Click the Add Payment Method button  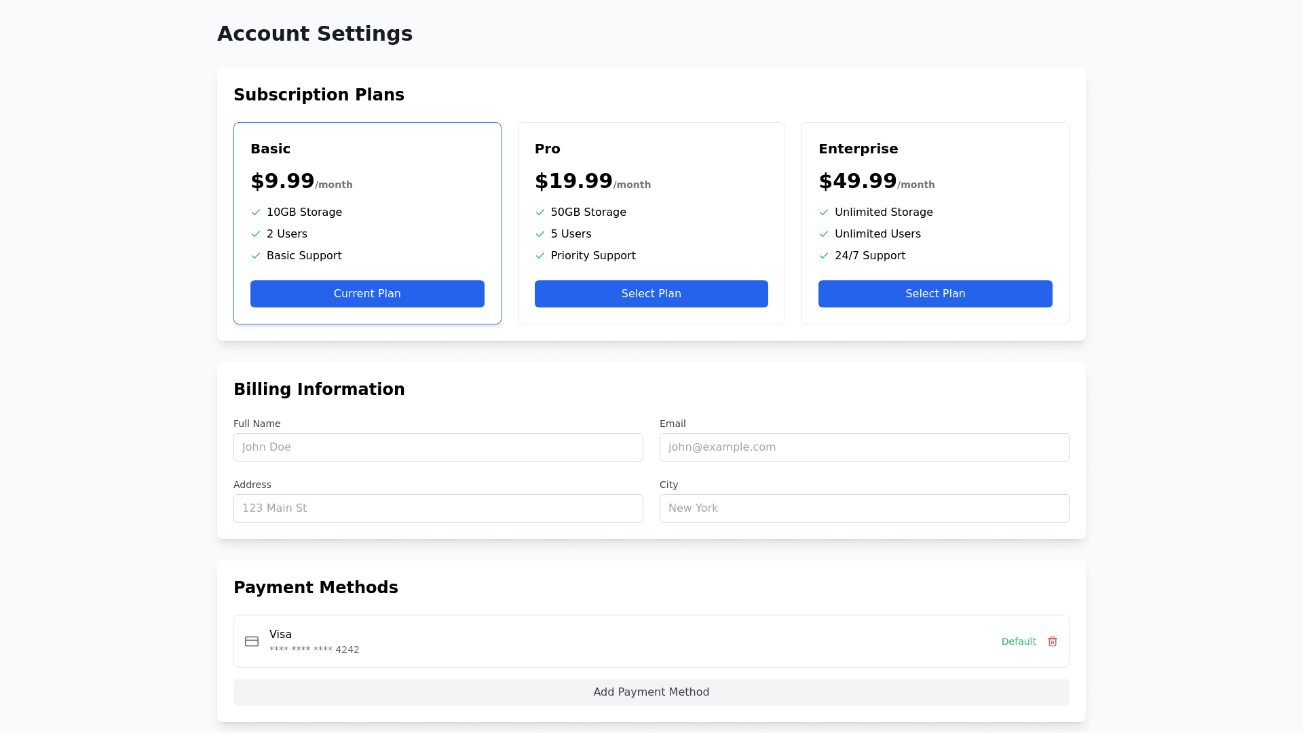[651, 692]
